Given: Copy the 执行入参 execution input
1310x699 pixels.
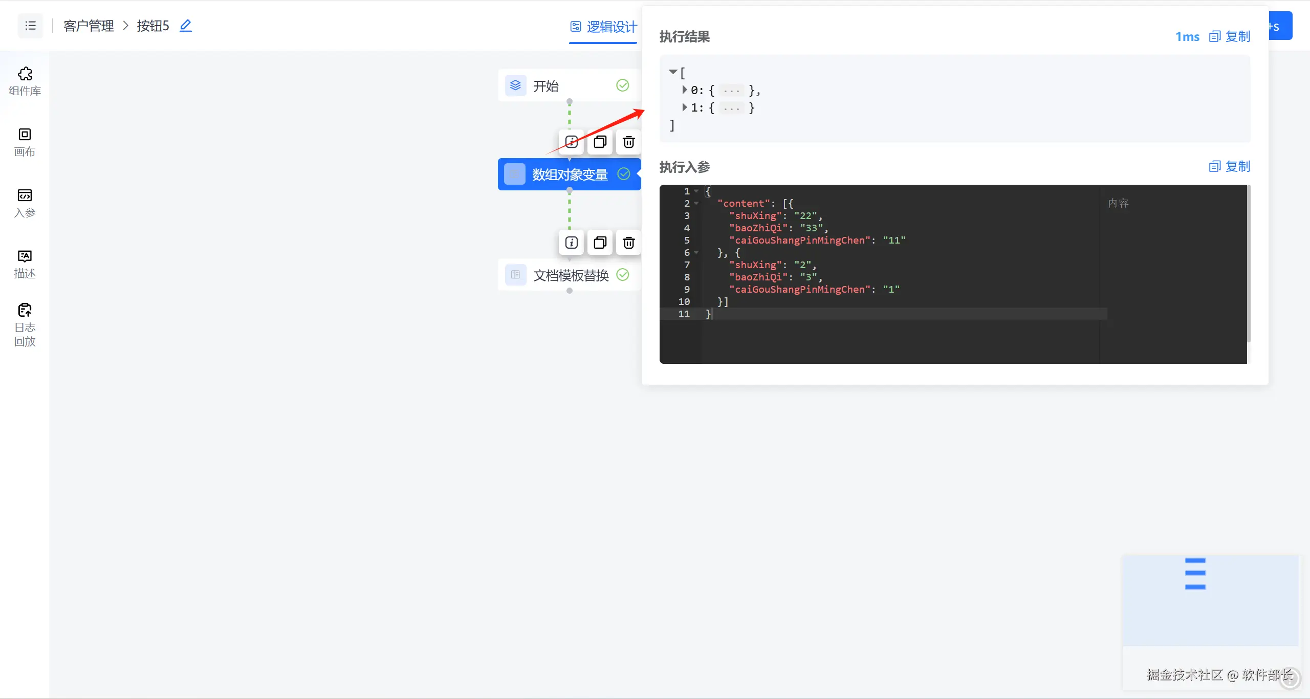Looking at the screenshot, I should point(1229,166).
